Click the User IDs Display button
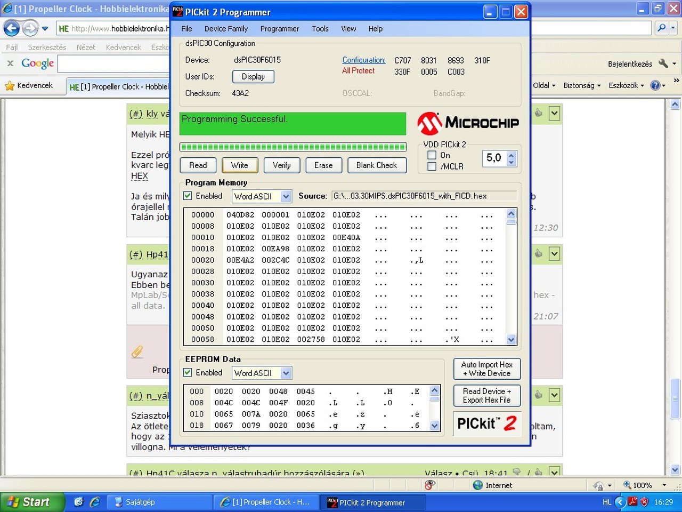Viewport: 682px width, 512px height. tap(253, 77)
